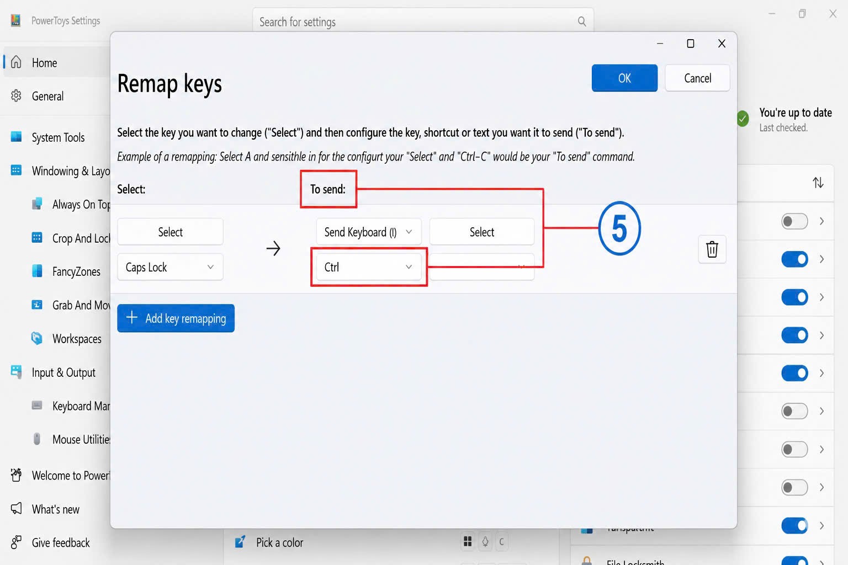The image size is (848, 565).
Task: Restore down the PowerToys Settings main window
Action: (802, 14)
